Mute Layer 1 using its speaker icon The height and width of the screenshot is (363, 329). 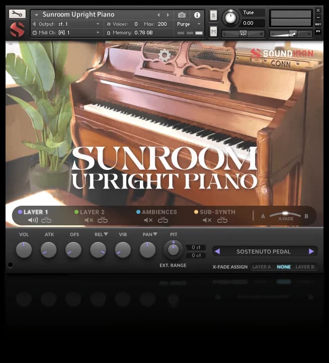coord(33,220)
